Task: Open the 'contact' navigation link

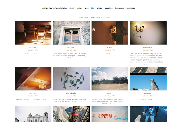Action: coord(79,8)
